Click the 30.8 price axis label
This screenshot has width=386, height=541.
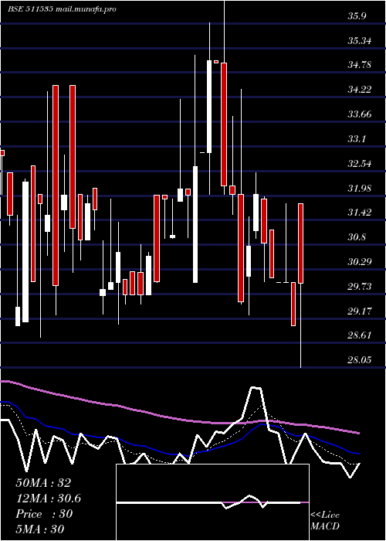pos(357,237)
